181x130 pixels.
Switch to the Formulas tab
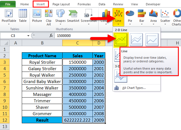click(x=84, y=4)
